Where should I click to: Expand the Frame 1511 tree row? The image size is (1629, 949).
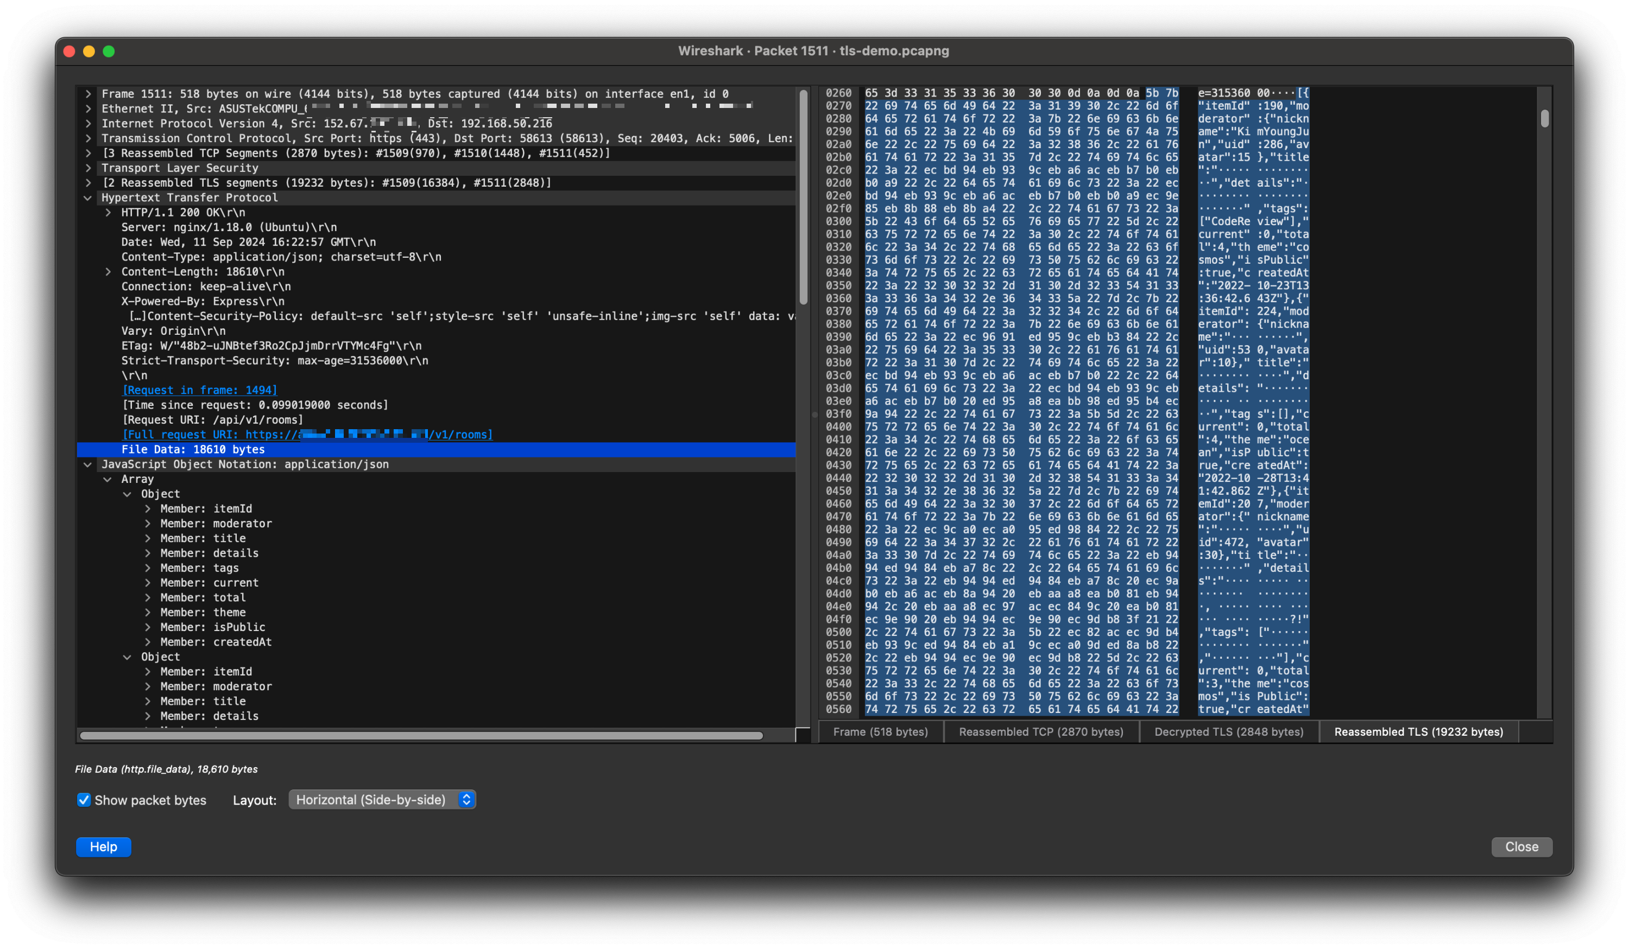click(88, 94)
